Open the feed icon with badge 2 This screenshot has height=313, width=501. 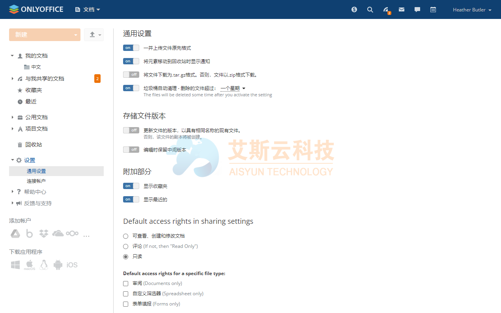(386, 9)
